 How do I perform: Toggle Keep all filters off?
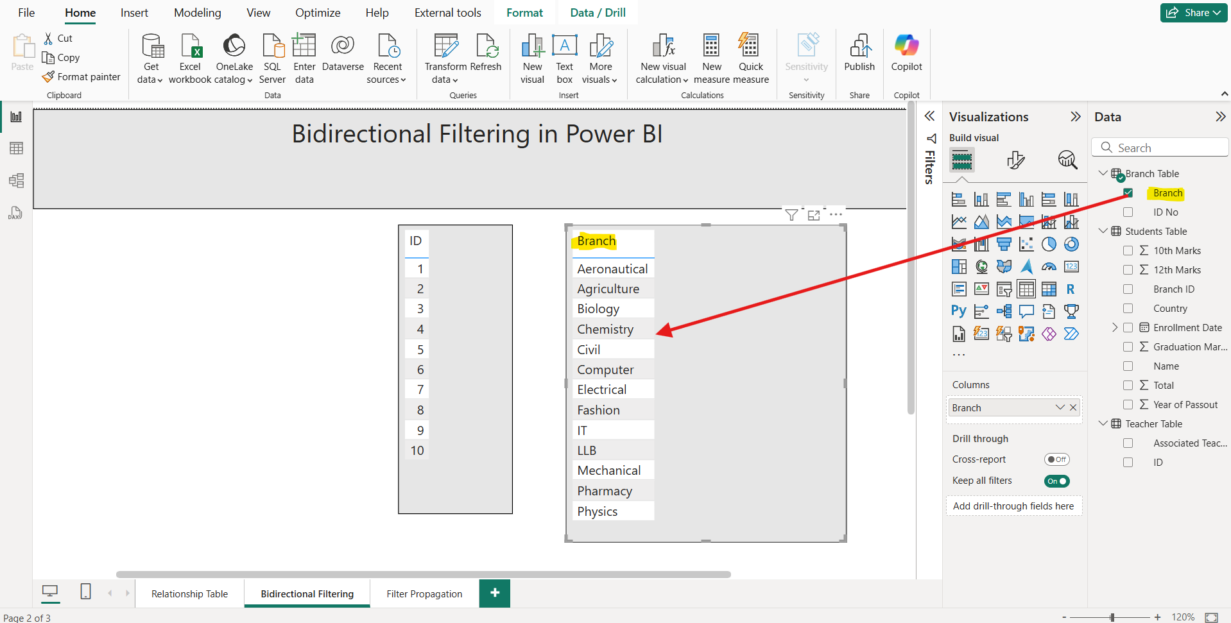(x=1056, y=481)
